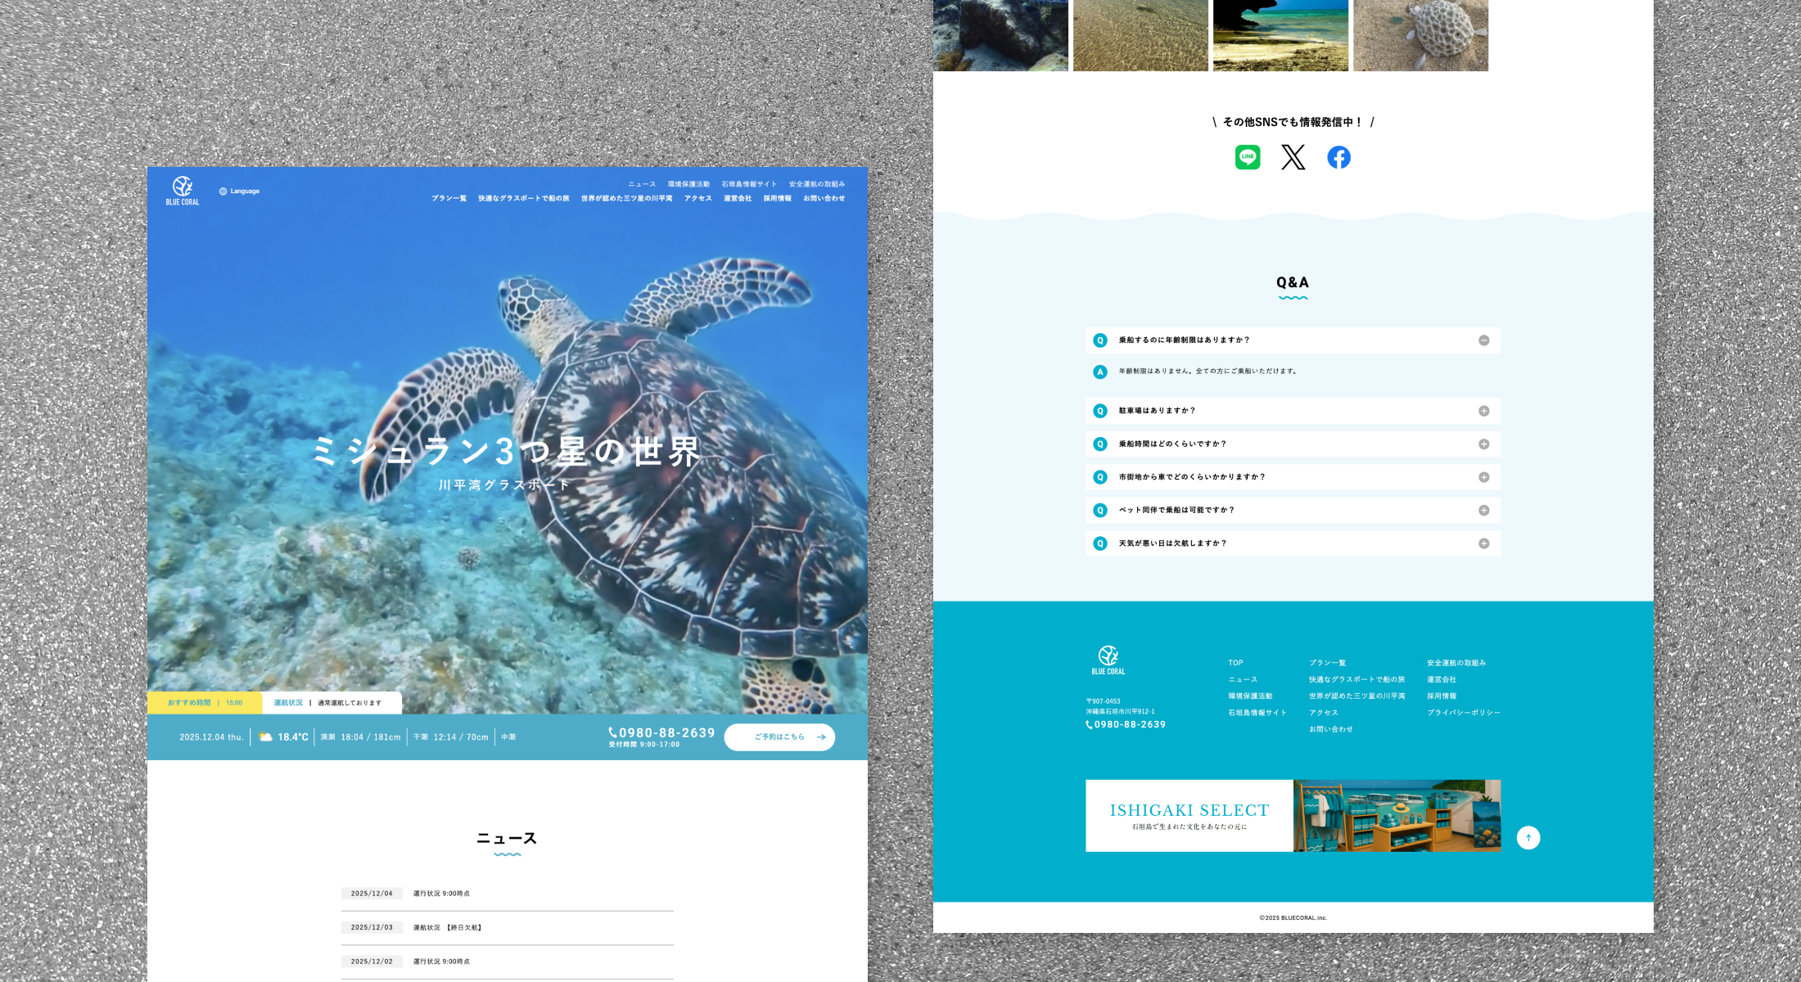Click the ご予約はこちら reservation button
Image resolution: width=1801 pixels, height=982 pixels.
pos(779,736)
